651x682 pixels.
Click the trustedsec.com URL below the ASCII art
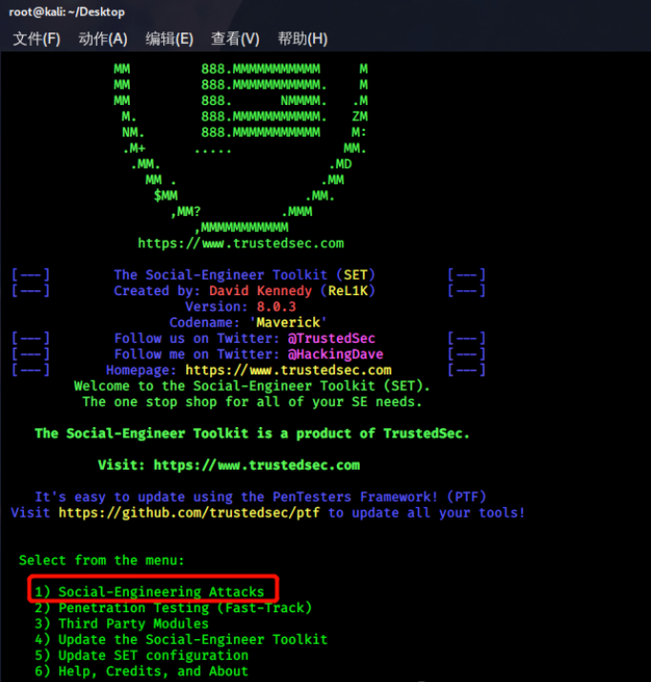[241, 244]
